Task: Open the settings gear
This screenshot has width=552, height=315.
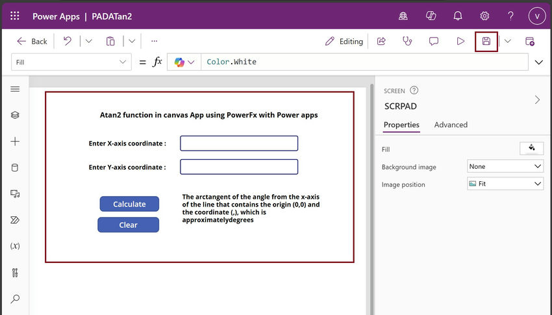Action: pyautogui.click(x=484, y=16)
